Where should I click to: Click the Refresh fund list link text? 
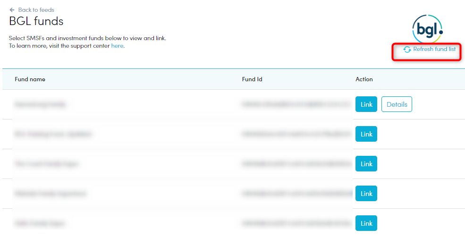[434, 49]
